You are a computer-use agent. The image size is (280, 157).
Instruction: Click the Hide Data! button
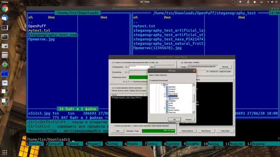[225, 131]
